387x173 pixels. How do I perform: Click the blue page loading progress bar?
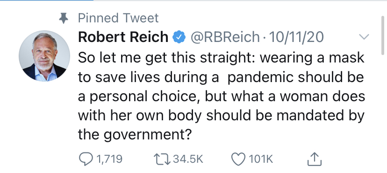pos(47,0)
